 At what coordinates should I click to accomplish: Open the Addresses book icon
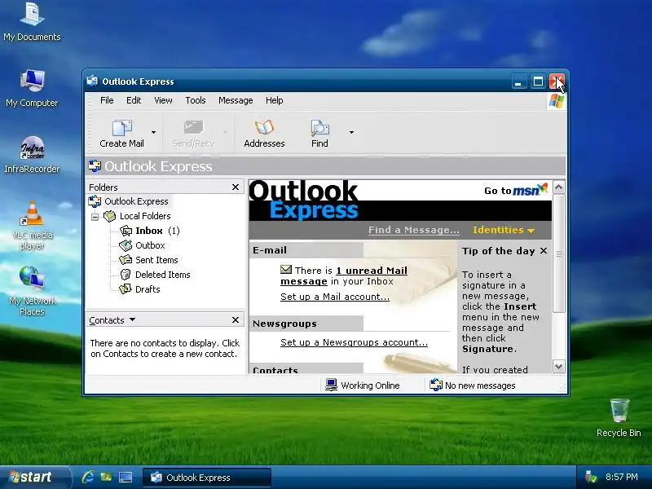[x=264, y=128]
